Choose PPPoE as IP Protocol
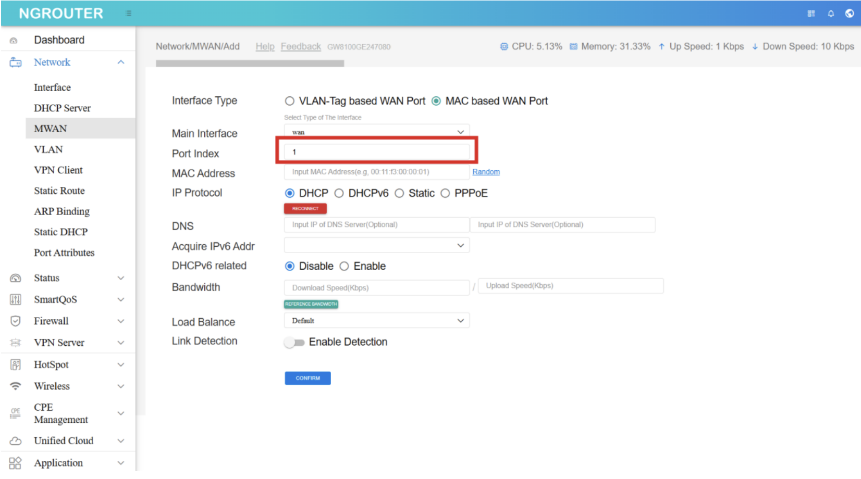 point(446,194)
